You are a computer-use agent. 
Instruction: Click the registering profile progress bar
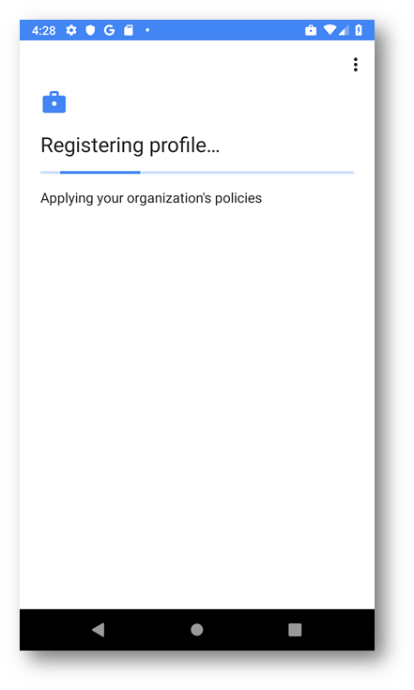pos(197,173)
